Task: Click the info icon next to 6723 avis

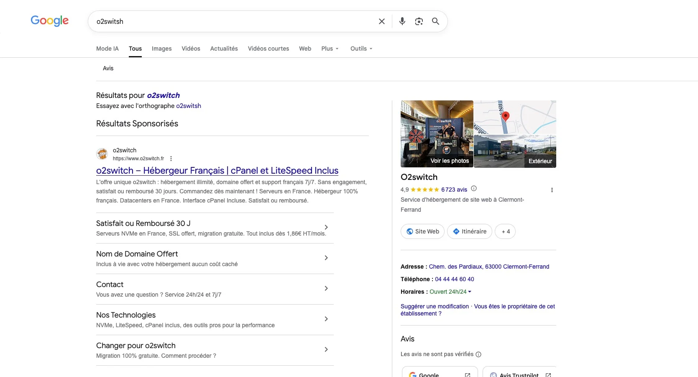Action: (x=474, y=189)
